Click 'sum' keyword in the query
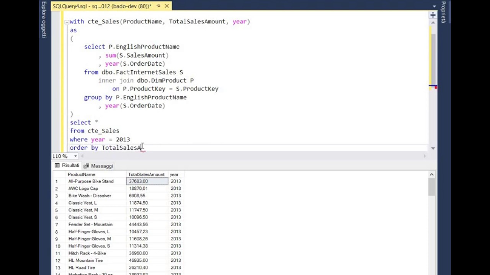This screenshot has height=275, width=490. point(111,55)
